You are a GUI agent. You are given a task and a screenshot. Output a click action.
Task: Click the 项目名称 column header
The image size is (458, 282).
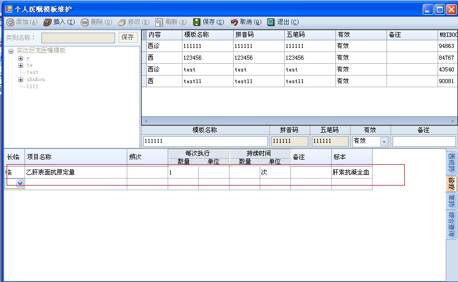pyautogui.click(x=76, y=157)
